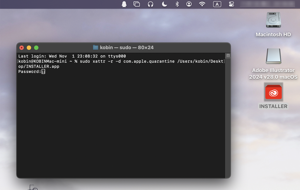Open the user account menu bar icon
The height and width of the screenshot is (190, 300).
click(189, 4)
